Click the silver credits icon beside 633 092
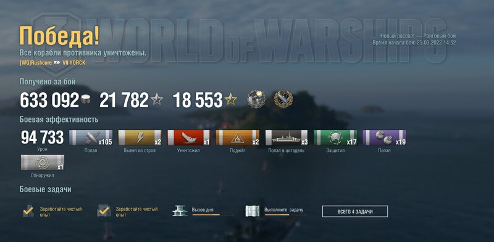 tap(86, 100)
